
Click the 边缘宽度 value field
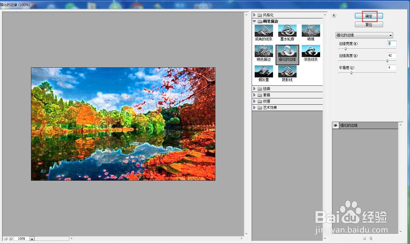392,43
